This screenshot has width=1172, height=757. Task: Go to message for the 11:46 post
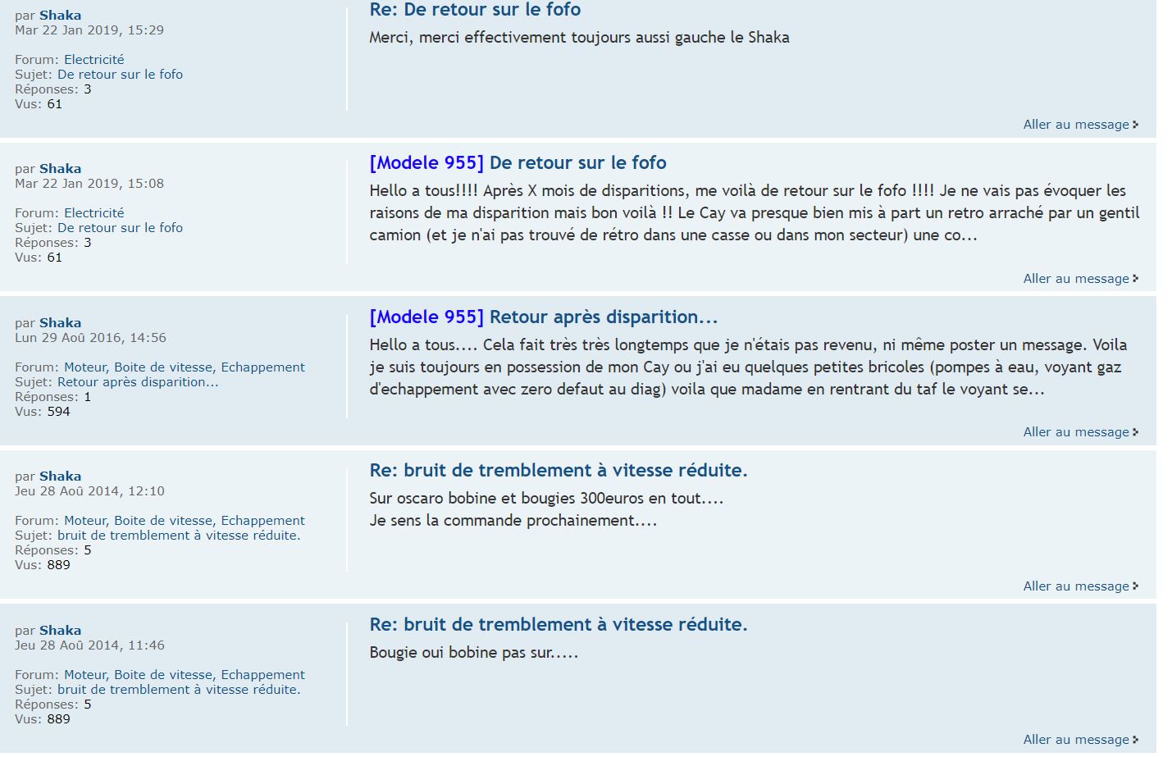point(1080,740)
